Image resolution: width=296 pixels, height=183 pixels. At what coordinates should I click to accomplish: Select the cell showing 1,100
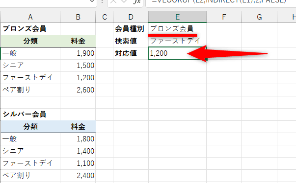[78, 163]
